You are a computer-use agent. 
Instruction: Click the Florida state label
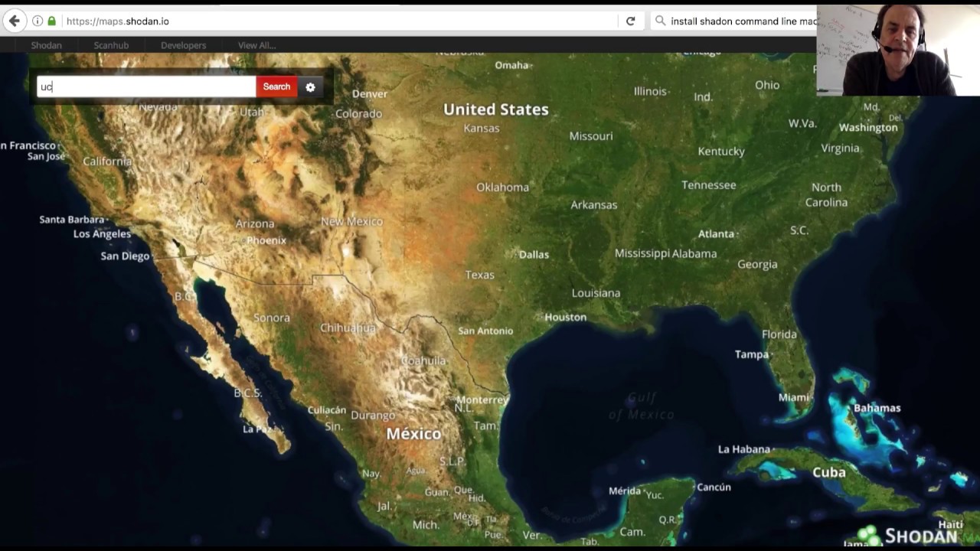click(779, 334)
